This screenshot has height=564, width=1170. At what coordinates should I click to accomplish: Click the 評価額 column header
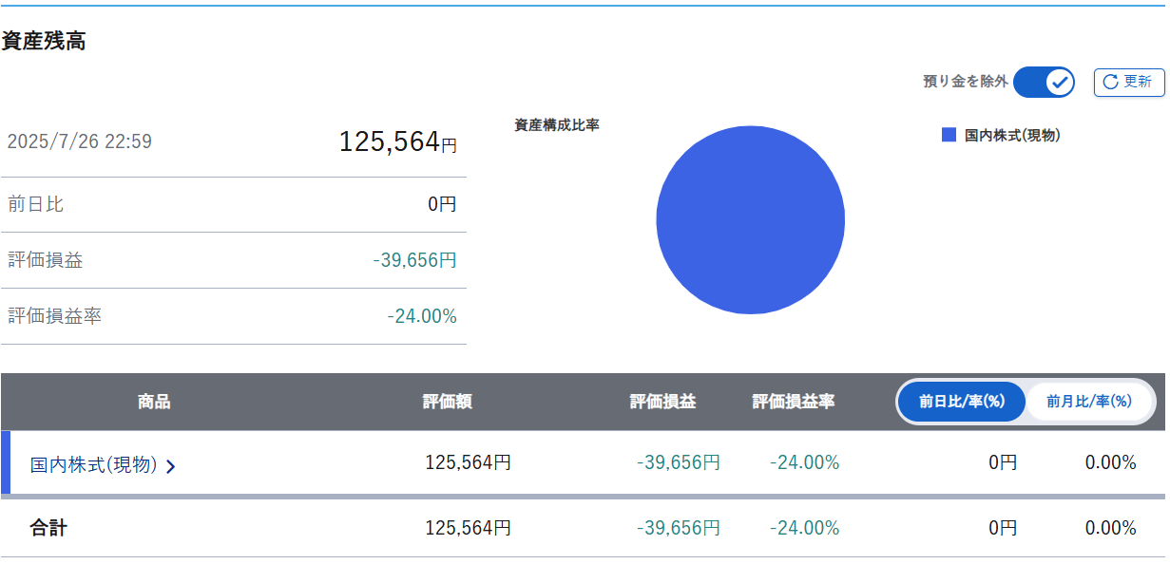[x=448, y=402]
